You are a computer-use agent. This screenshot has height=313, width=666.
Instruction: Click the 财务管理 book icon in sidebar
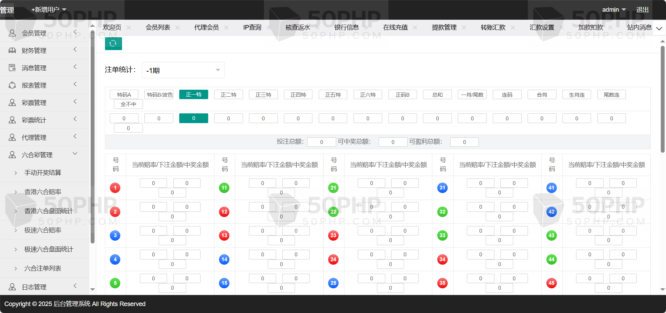pos(12,50)
